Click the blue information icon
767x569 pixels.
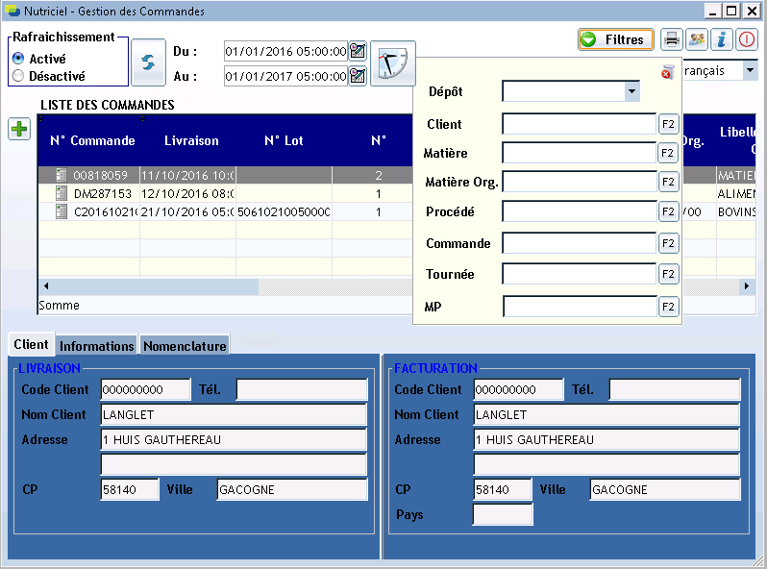[x=721, y=39]
